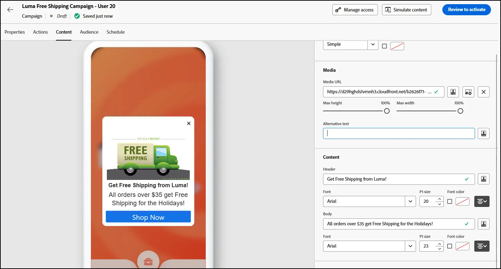Image resolution: width=501 pixels, height=269 pixels.
Task: Click the Max width slider handle
Action: coord(460,111)
